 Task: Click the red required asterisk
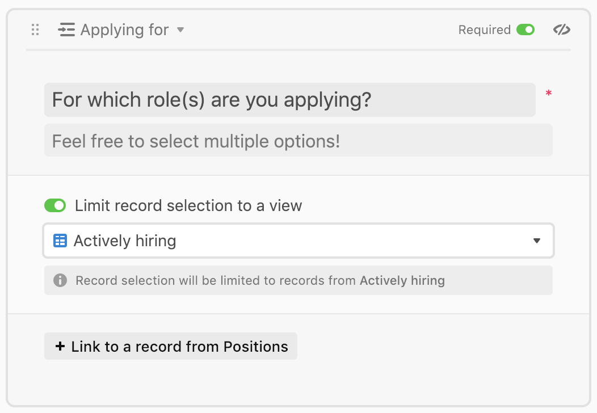549,93
